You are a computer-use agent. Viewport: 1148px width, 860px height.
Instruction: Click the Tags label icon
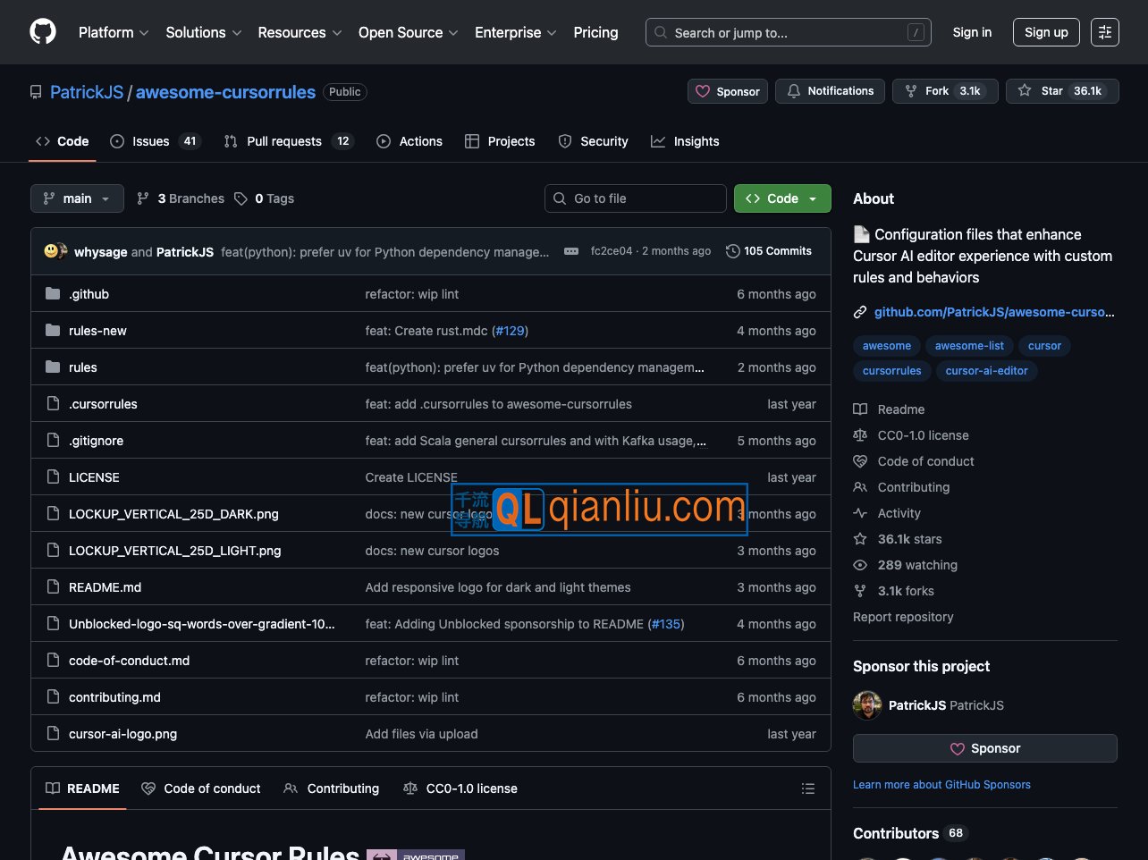coord(241,198)
